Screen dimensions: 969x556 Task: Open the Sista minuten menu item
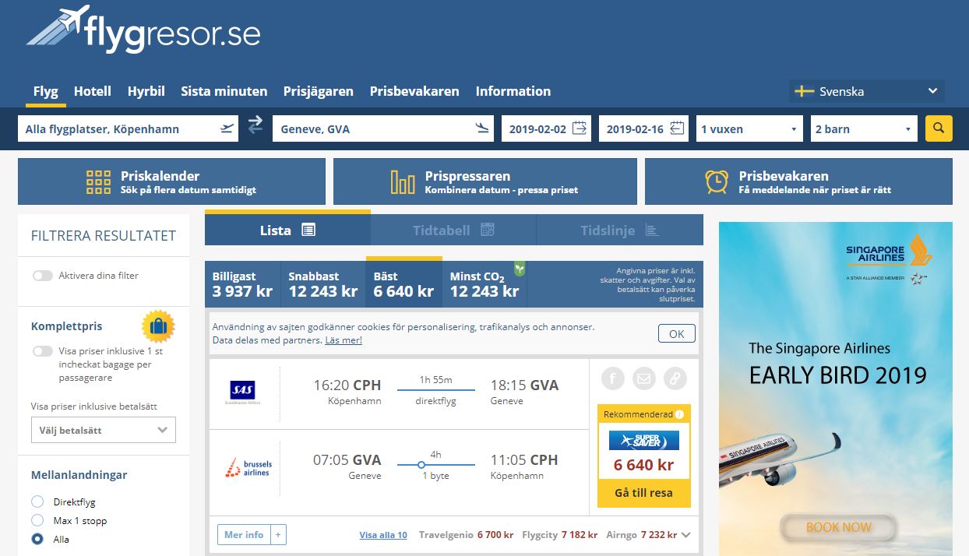click(x=224, y=91)
